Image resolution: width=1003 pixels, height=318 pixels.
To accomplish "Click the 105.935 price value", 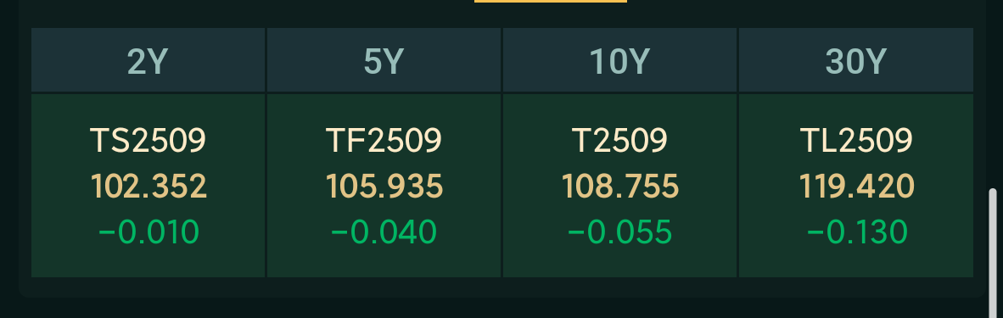I will click(384, 187).
